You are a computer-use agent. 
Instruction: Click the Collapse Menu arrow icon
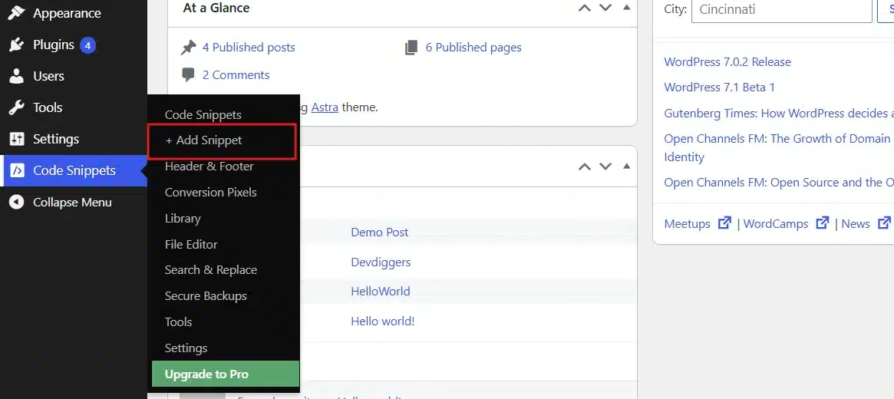pyautogui.click(x=17, y=202)
